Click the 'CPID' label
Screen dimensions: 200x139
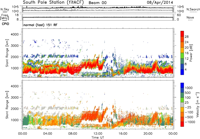(5, 24)
